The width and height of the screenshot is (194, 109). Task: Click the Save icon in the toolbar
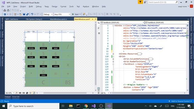point(24,14)
